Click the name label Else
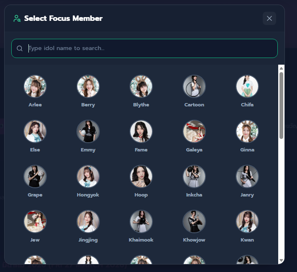 [x=35, y=150]
